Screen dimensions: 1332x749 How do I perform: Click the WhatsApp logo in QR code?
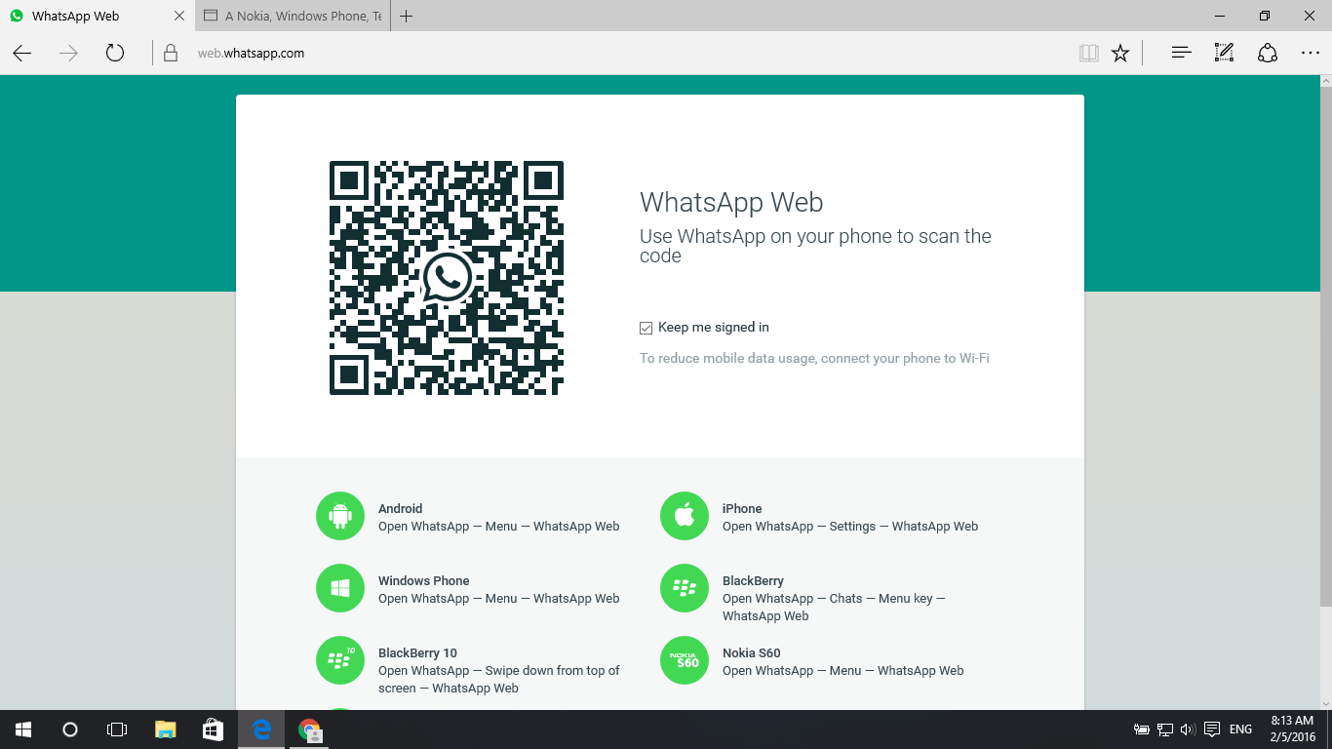coord(447,278)
